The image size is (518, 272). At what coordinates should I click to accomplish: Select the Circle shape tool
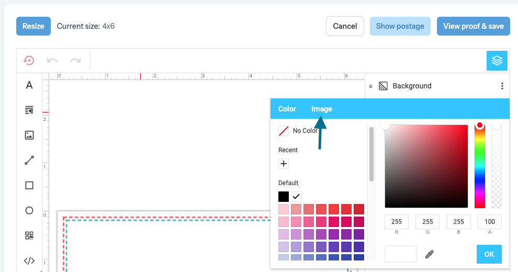click(x=29, y=210)
